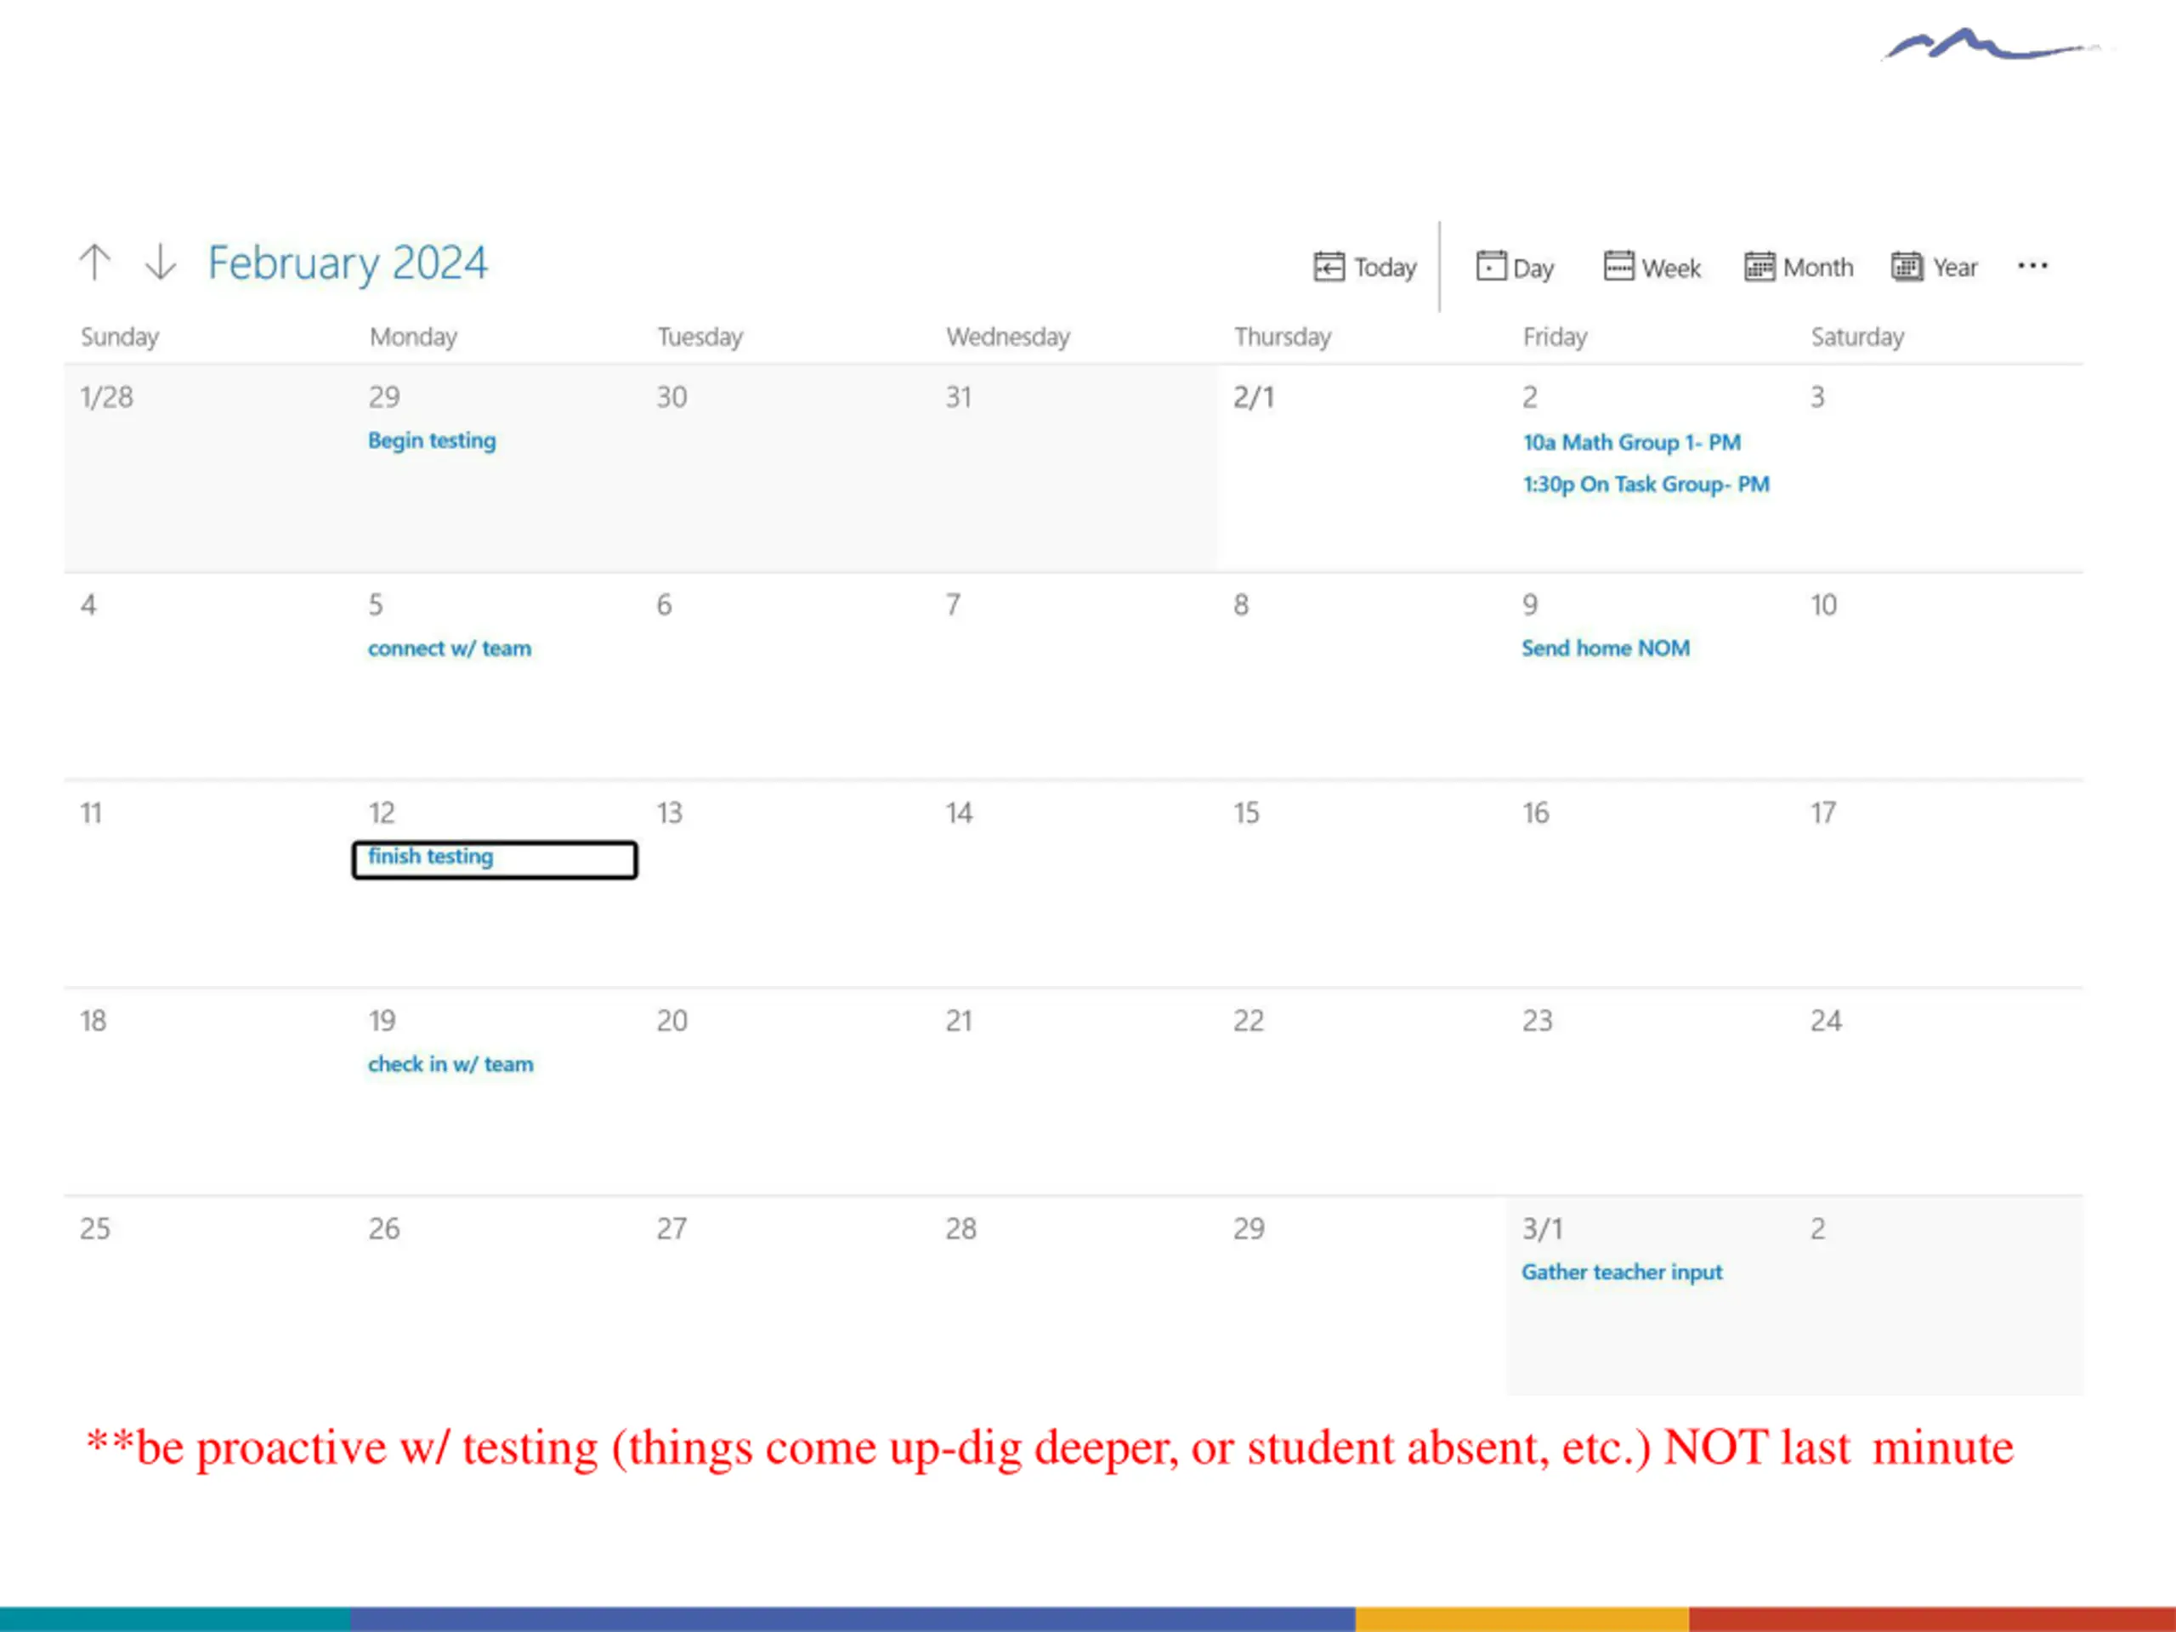Screen dimensions: 2176x1632
Task: Select Sunday February 4
Action: 88,605
